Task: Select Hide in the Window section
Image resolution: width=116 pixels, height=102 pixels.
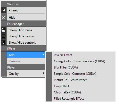Action: [26, 18]
